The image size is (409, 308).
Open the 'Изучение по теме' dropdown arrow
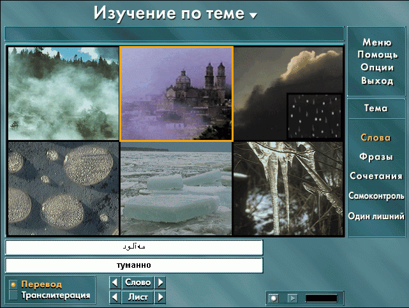pyautogui.click(x=253, y=16)
